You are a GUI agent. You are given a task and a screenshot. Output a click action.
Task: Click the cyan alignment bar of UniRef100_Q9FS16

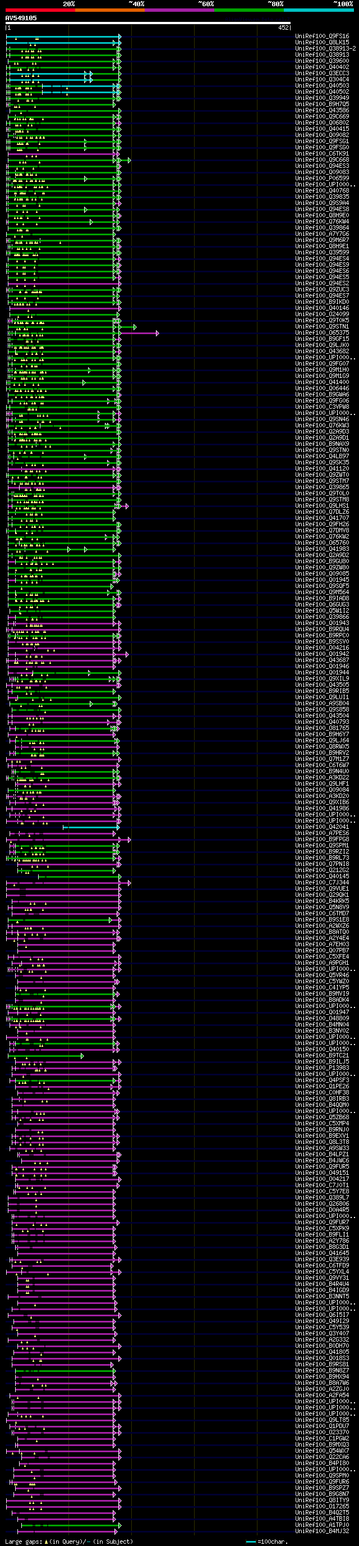pyautogui.click(x=63, y=37)
